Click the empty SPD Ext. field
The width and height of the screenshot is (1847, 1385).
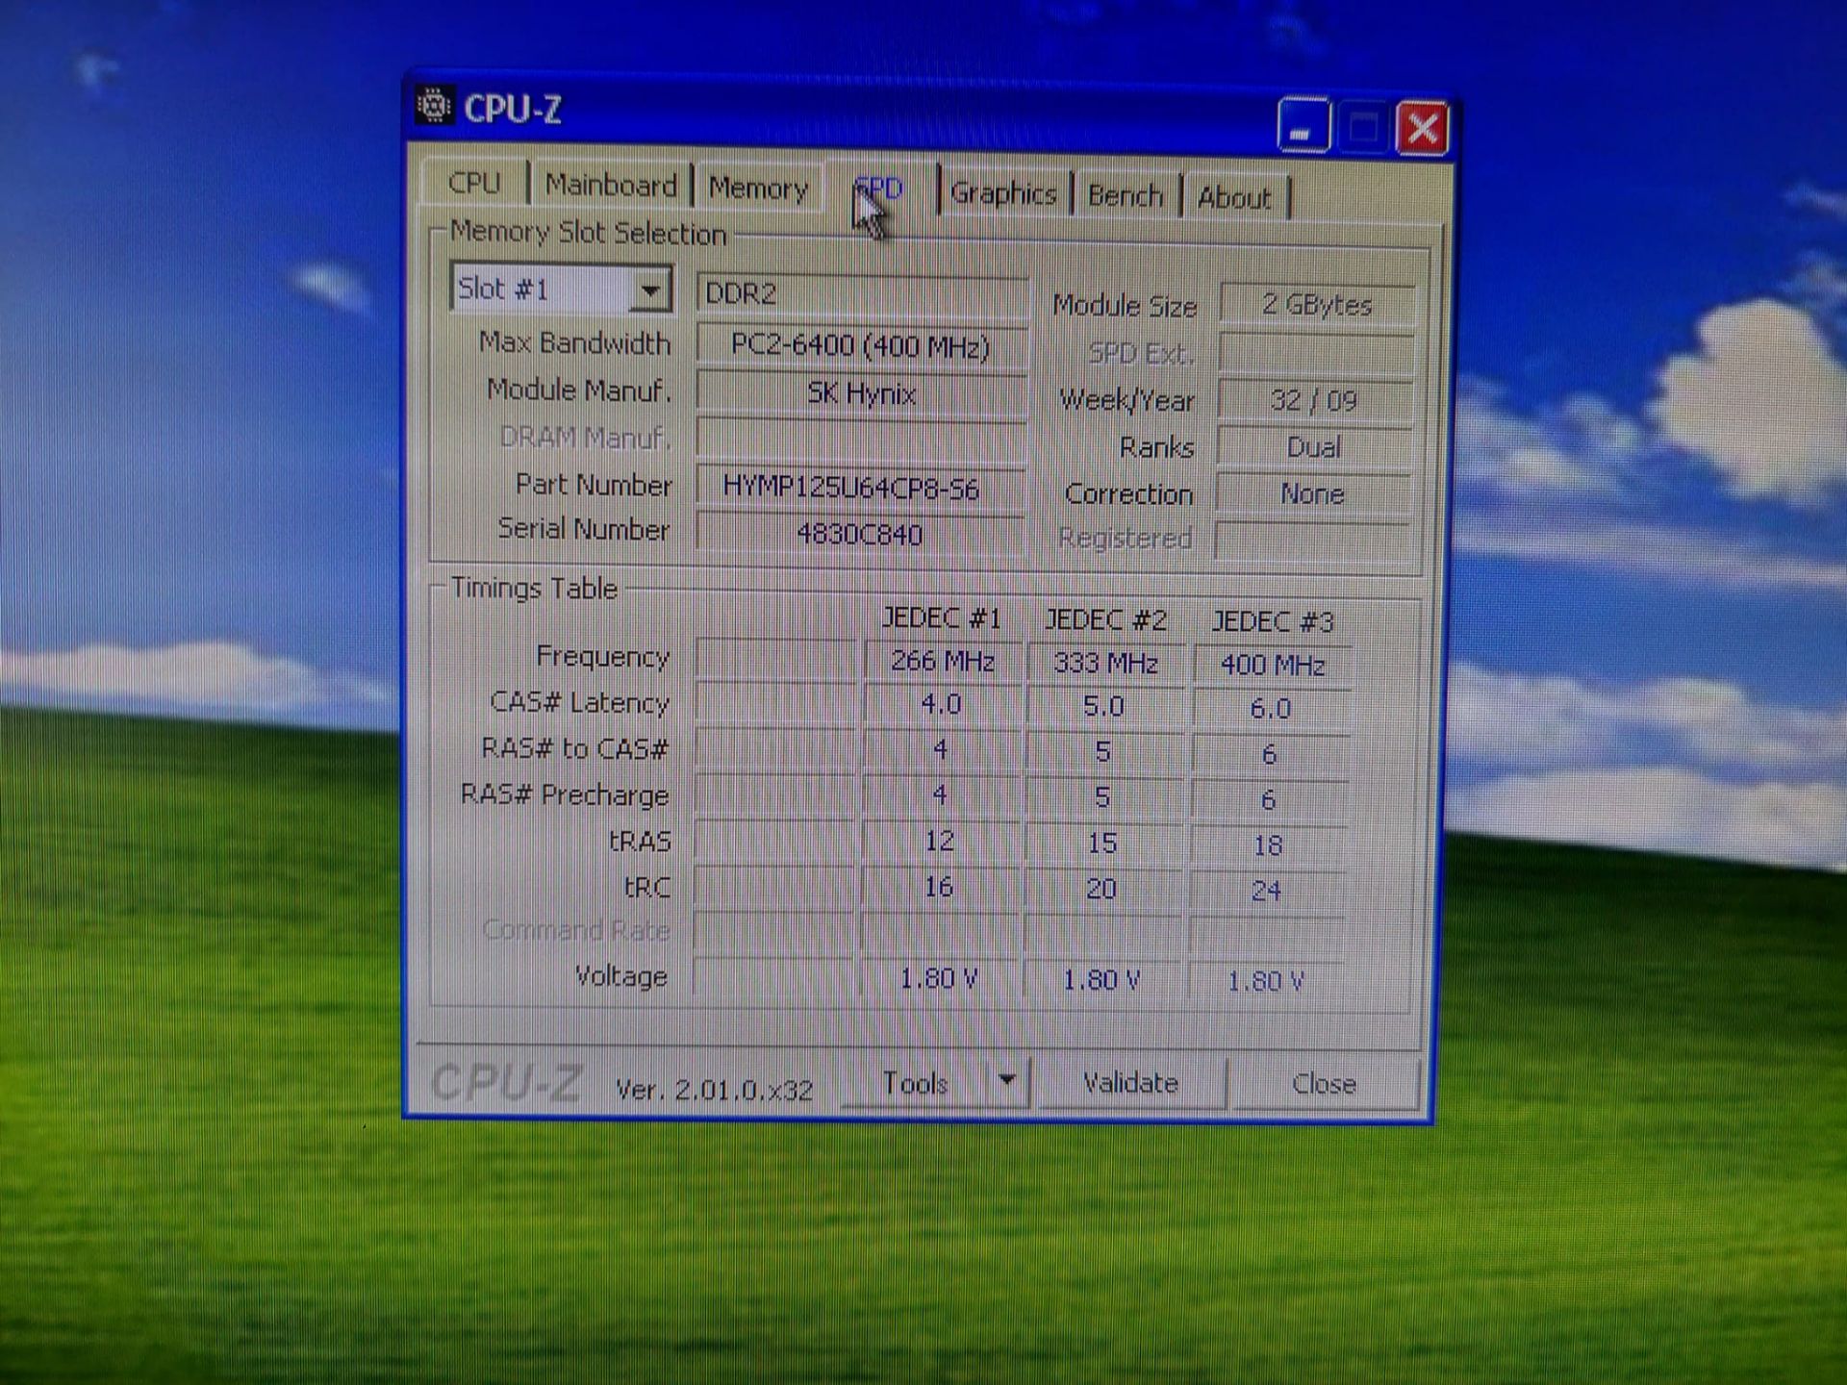pyautogui.click(x=1316, y=353)
